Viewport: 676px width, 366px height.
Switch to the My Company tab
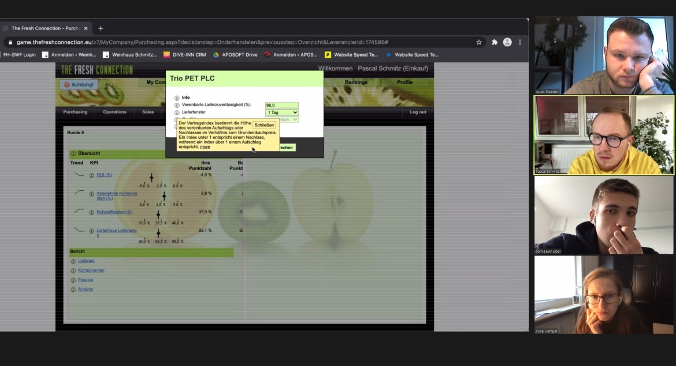coord(153,83)
